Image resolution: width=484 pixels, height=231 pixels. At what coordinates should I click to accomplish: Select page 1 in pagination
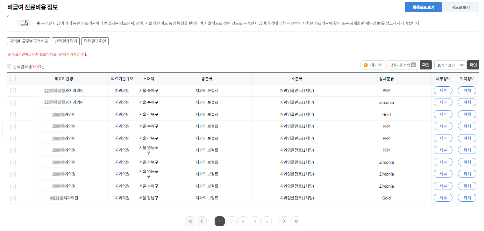pos(220,221)
